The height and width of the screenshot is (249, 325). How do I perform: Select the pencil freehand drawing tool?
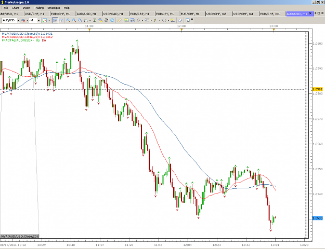pos(155,20)
